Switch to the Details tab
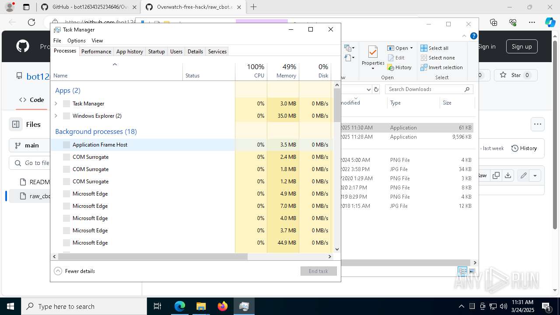This screenshot has height=315, width=560. pyautogui.click(x=195, y=51)
